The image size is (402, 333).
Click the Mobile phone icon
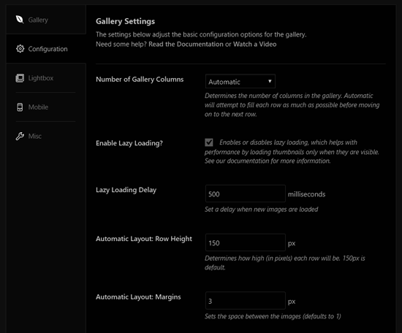[20, 107]
